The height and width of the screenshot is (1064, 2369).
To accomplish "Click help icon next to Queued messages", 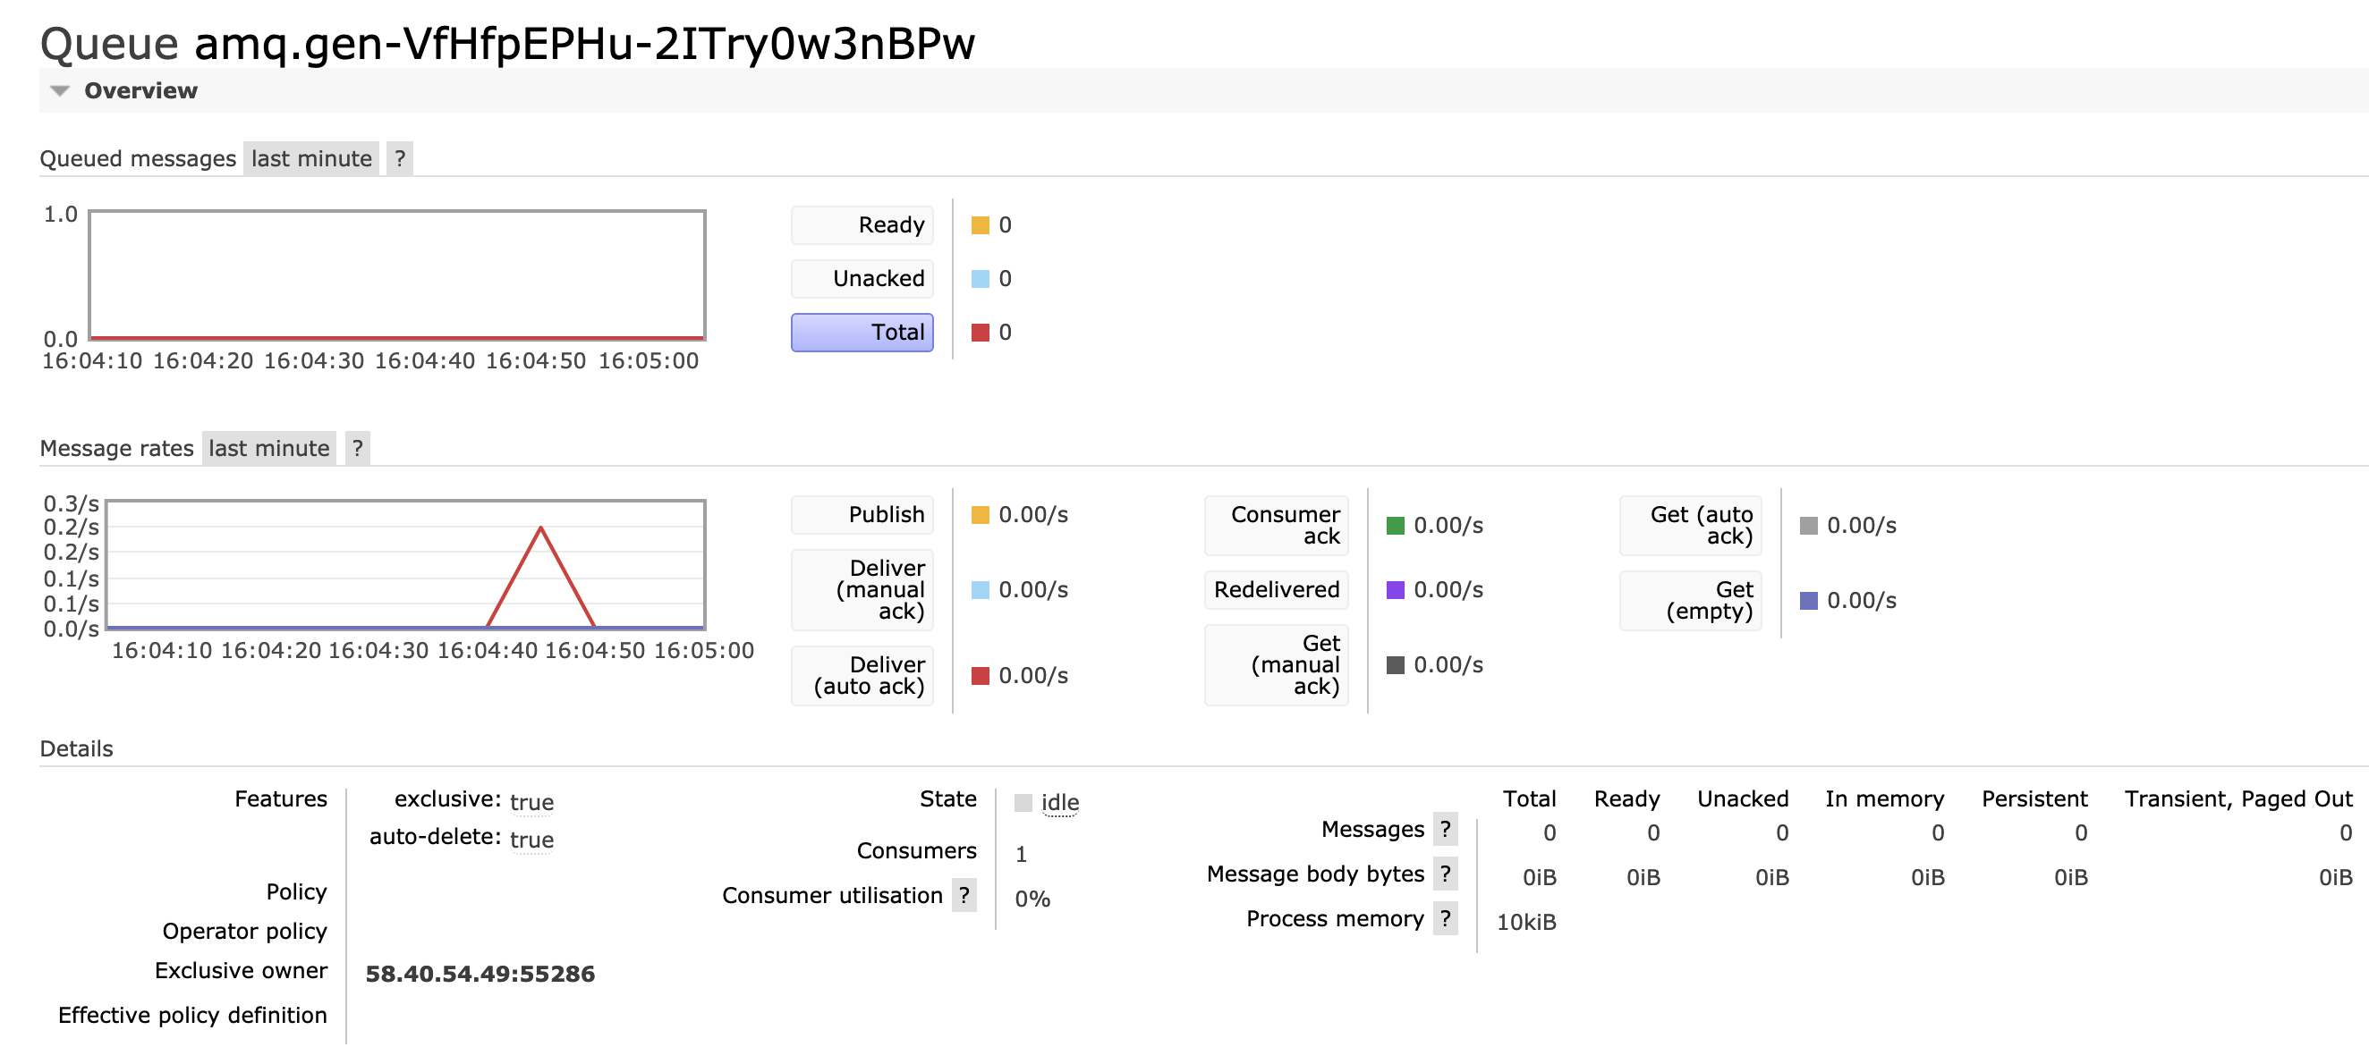I will pyautogui.click(x=399, y=159).
